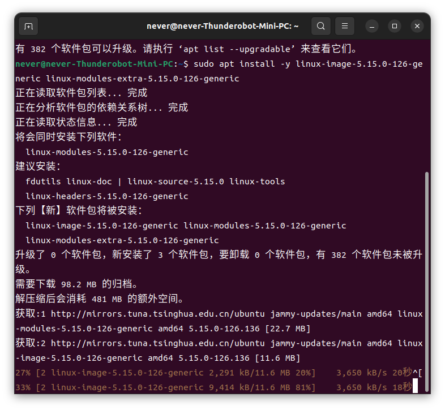
Task: Close the terminal window
Action: pos(417,27)
